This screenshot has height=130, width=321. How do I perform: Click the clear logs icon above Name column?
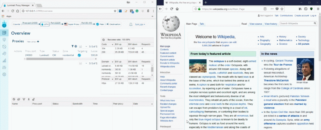point(14,99)
